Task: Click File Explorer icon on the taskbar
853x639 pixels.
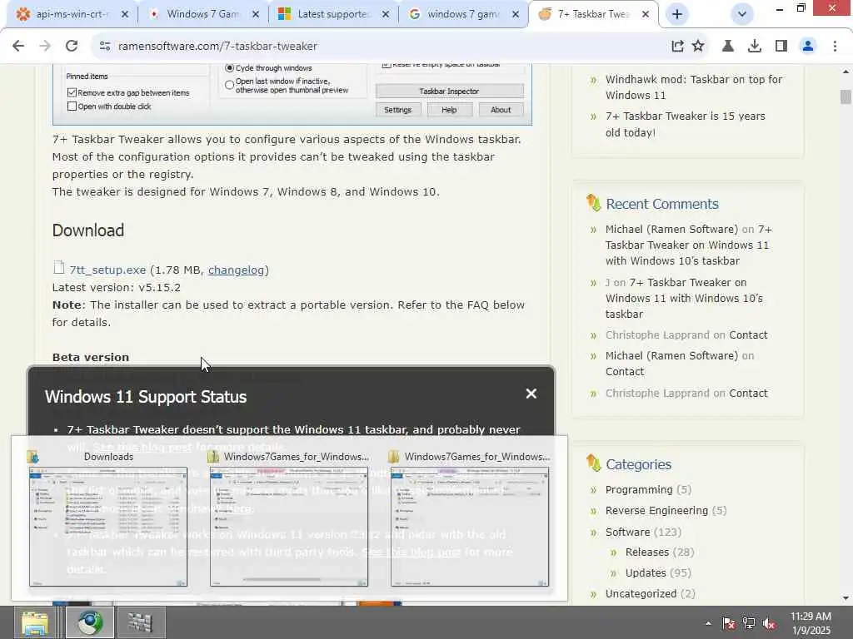Action: 35,622
